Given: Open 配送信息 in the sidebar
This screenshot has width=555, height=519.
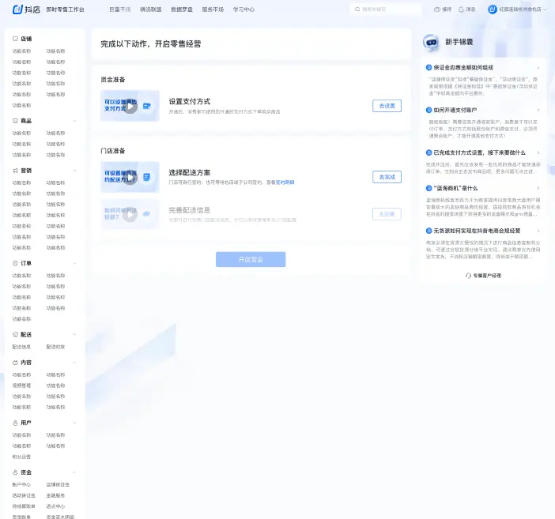Looking at the screenshot, I should 21,347.
